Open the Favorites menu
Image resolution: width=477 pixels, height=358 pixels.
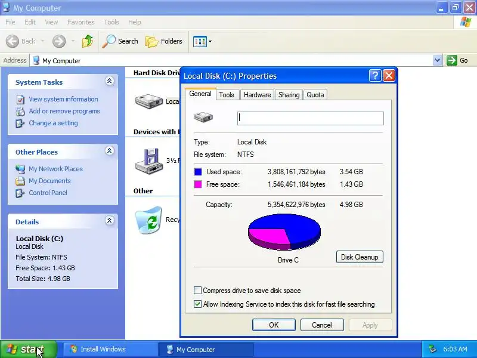(x=81, y=22)
